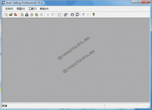Click the yellow question mark help icon
This screenshot has height=110, width=152.
[x=94, y=15]
